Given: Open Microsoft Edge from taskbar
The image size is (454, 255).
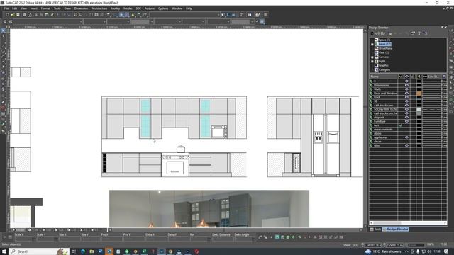Looking at the screenshot, I should (83, 251).
